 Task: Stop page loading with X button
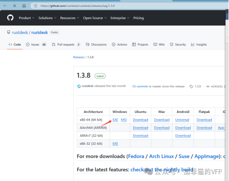15,6
